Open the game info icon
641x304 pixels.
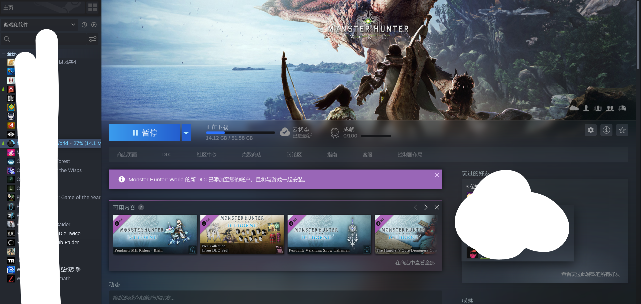coord(606,130)
